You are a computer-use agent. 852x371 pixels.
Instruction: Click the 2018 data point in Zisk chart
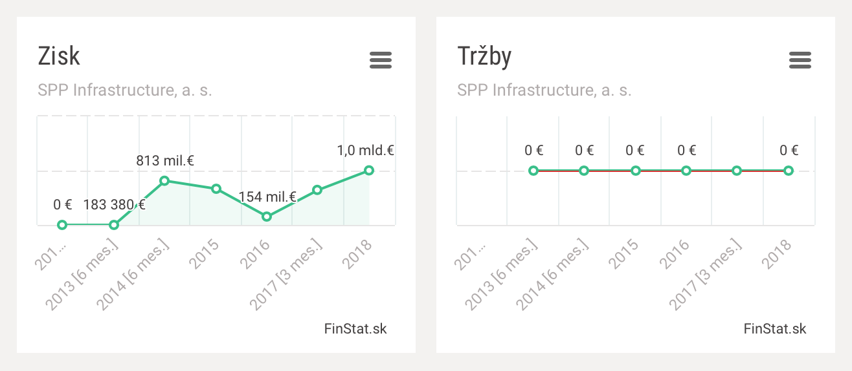(x=369, y=171)
